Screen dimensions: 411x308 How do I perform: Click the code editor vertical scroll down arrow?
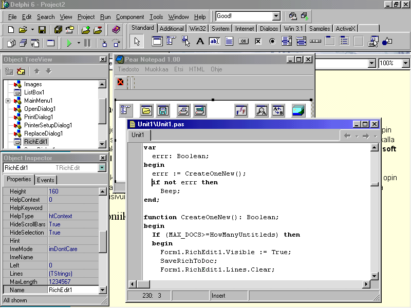point(375,276)
